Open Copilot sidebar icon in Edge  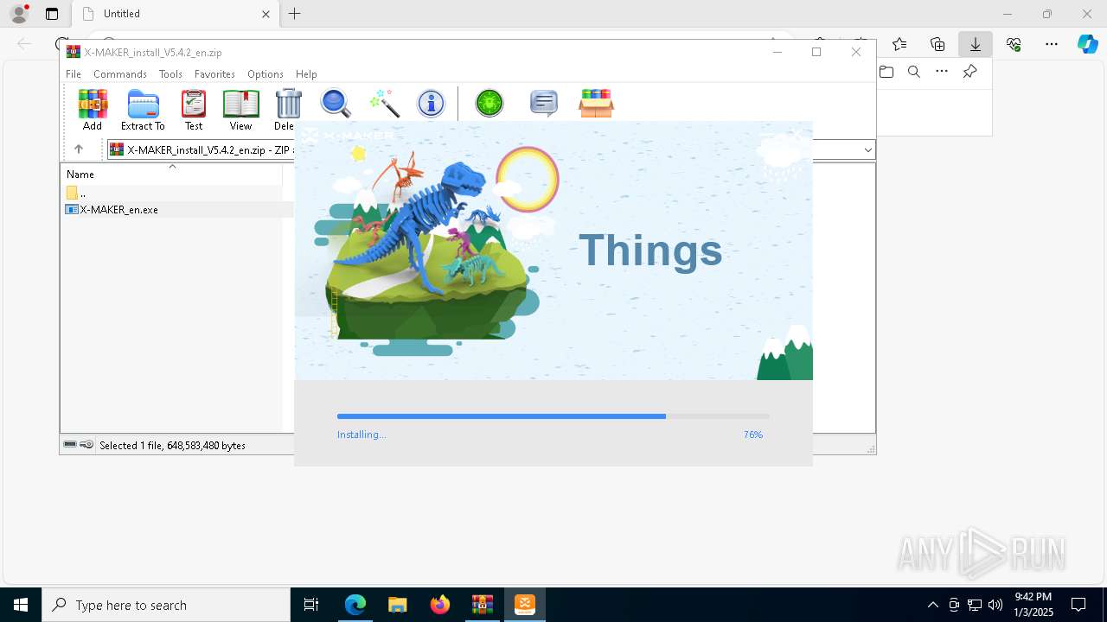pyautogui.click(x=1088, y=44)
